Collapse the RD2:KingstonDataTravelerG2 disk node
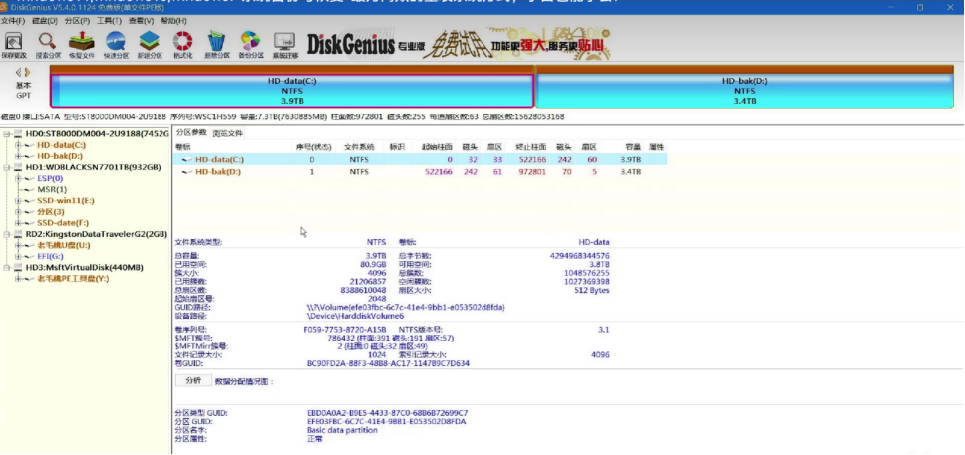This screenshot has width=965, height=455. 6,234
